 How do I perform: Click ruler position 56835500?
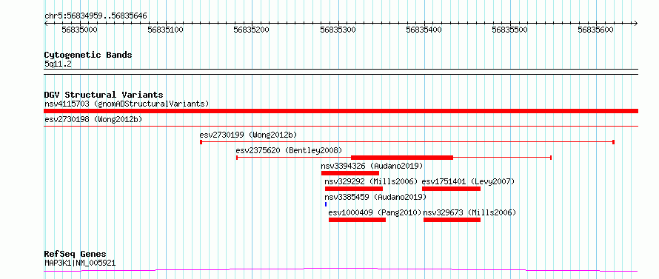(x=509, y=30)
